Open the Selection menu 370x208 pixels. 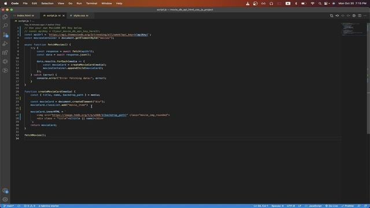pyautogui.click(x=47, y=3)
